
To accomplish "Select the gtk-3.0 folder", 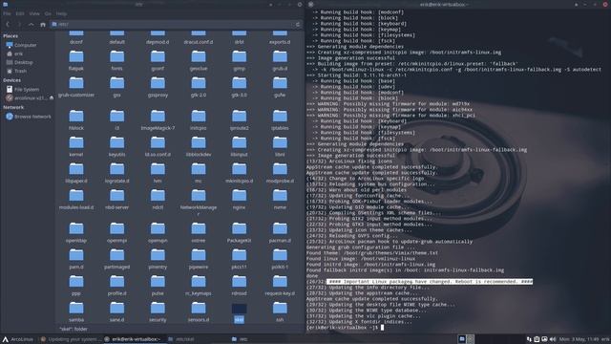I will click(x=240, y=87).
